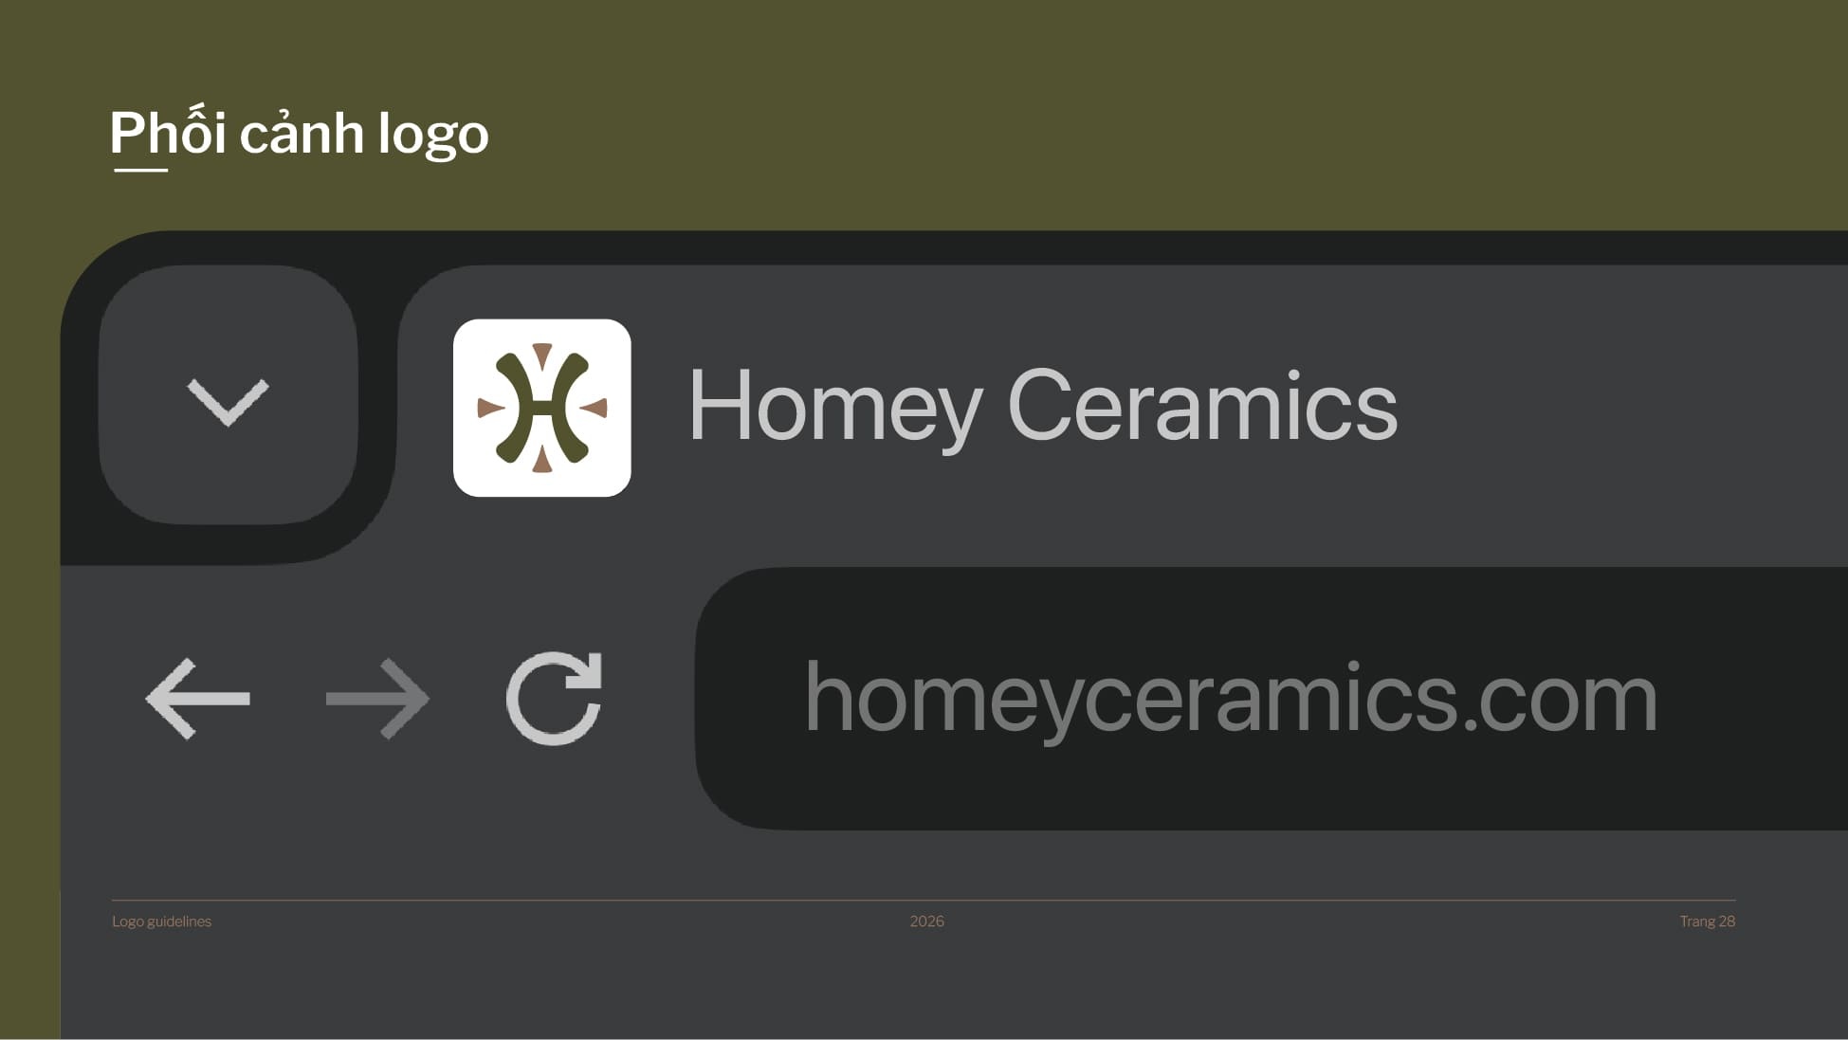1848x1040 pixels.
Task: Reload the page with the refresh icon
Action: coord(555,699)
